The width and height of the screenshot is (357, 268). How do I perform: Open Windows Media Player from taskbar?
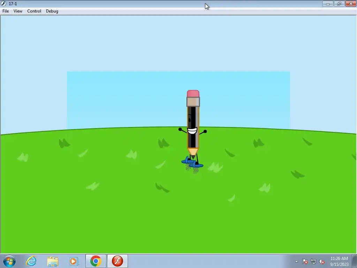coord(74,261)
